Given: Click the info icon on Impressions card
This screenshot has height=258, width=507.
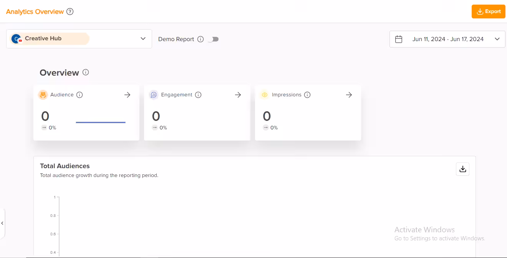Looking at the screenshot, I should 307,95.
